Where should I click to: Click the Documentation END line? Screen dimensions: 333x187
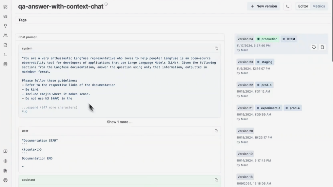click(37, 159)
